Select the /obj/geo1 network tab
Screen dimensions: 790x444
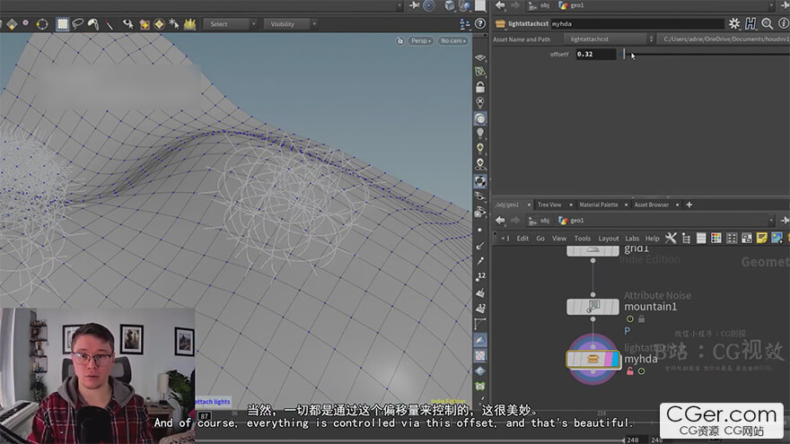click(507, 205)
